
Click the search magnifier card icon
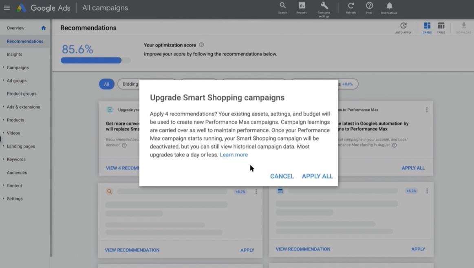click(109, 191)
